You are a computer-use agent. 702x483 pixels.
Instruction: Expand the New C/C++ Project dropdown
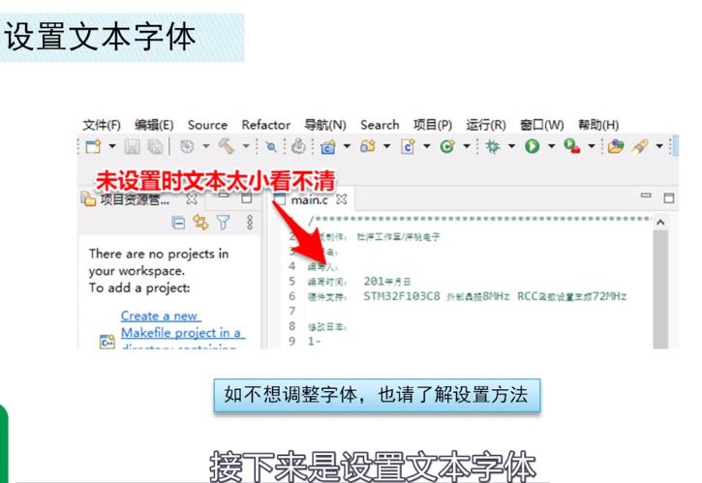coord(347,146)
